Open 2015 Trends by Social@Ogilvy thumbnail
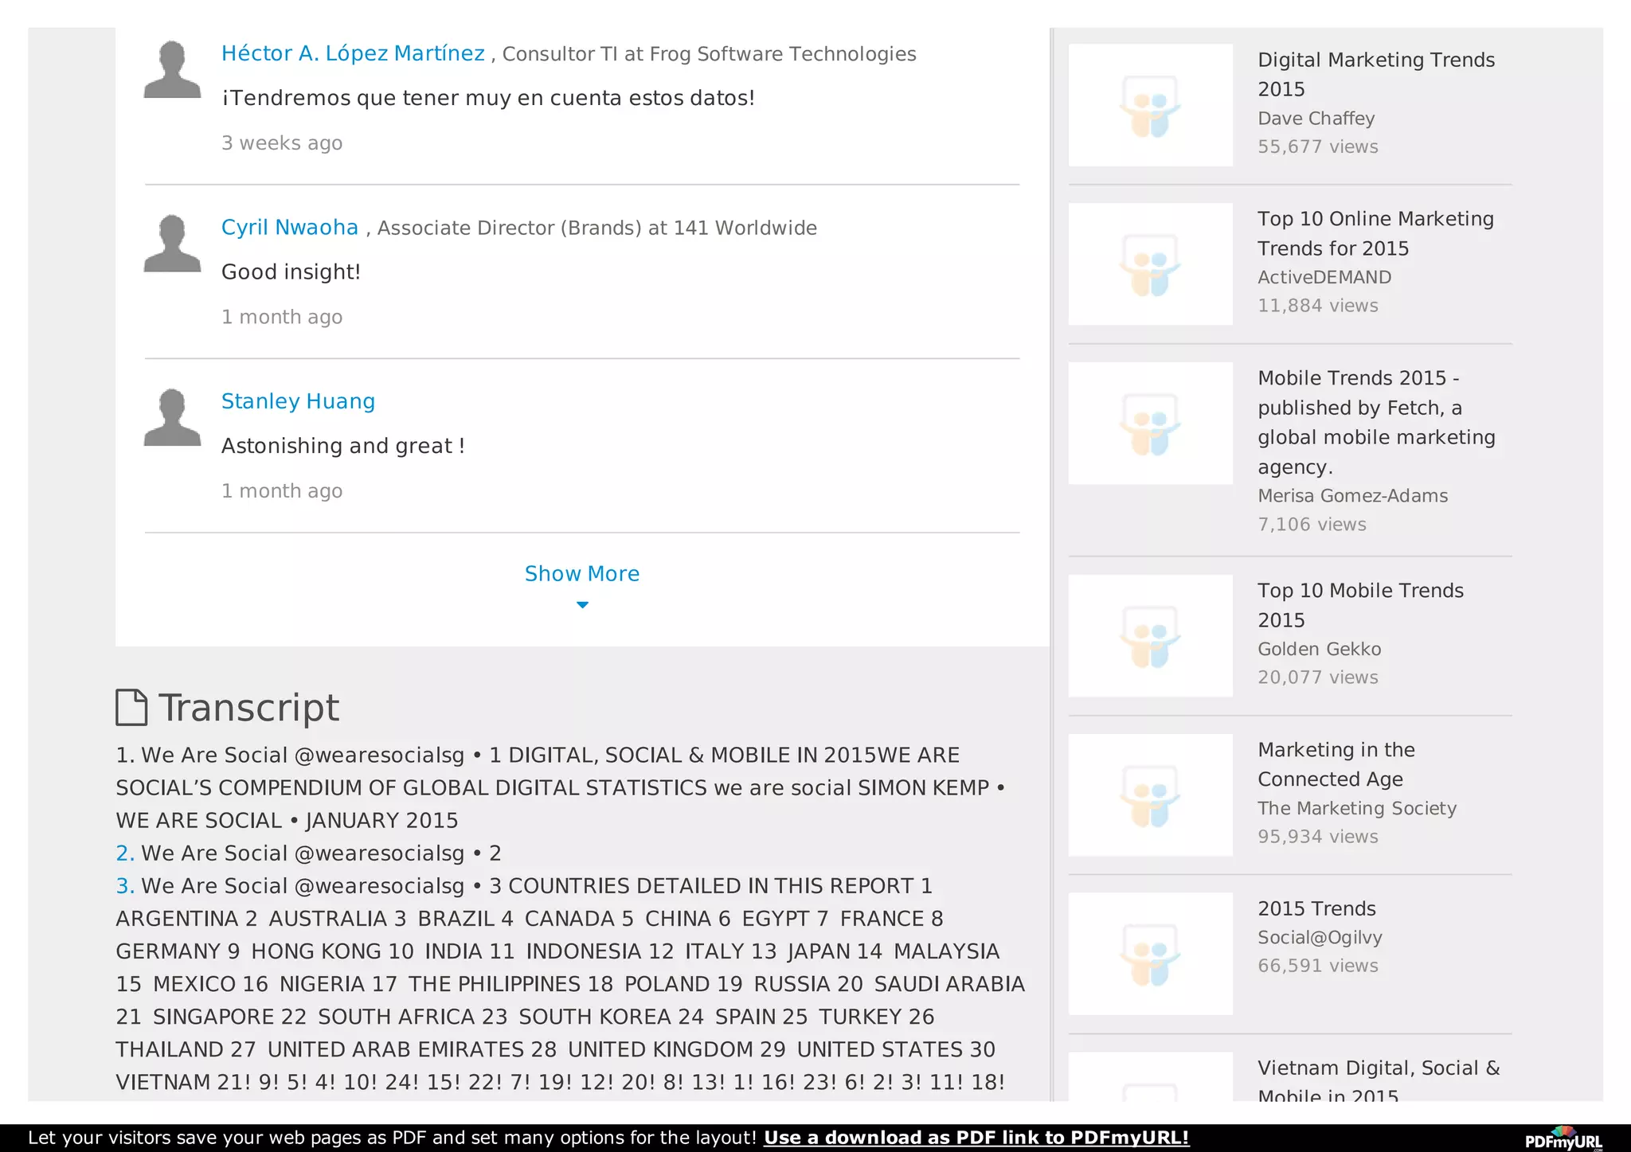This screenshot has height=1152, width=1631. click(1150, 954)
